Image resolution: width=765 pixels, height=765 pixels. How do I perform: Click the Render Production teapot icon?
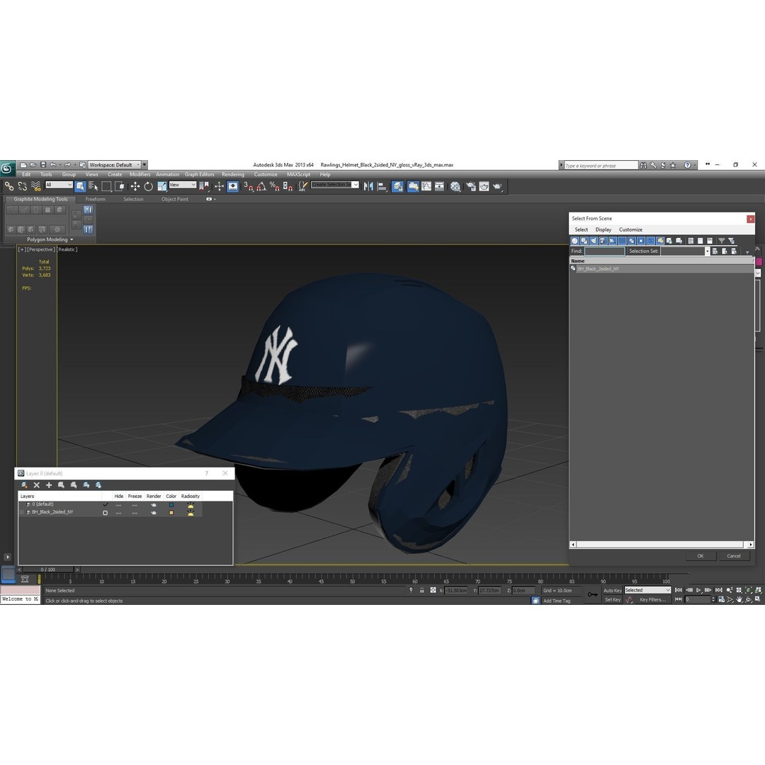(497, 186)
